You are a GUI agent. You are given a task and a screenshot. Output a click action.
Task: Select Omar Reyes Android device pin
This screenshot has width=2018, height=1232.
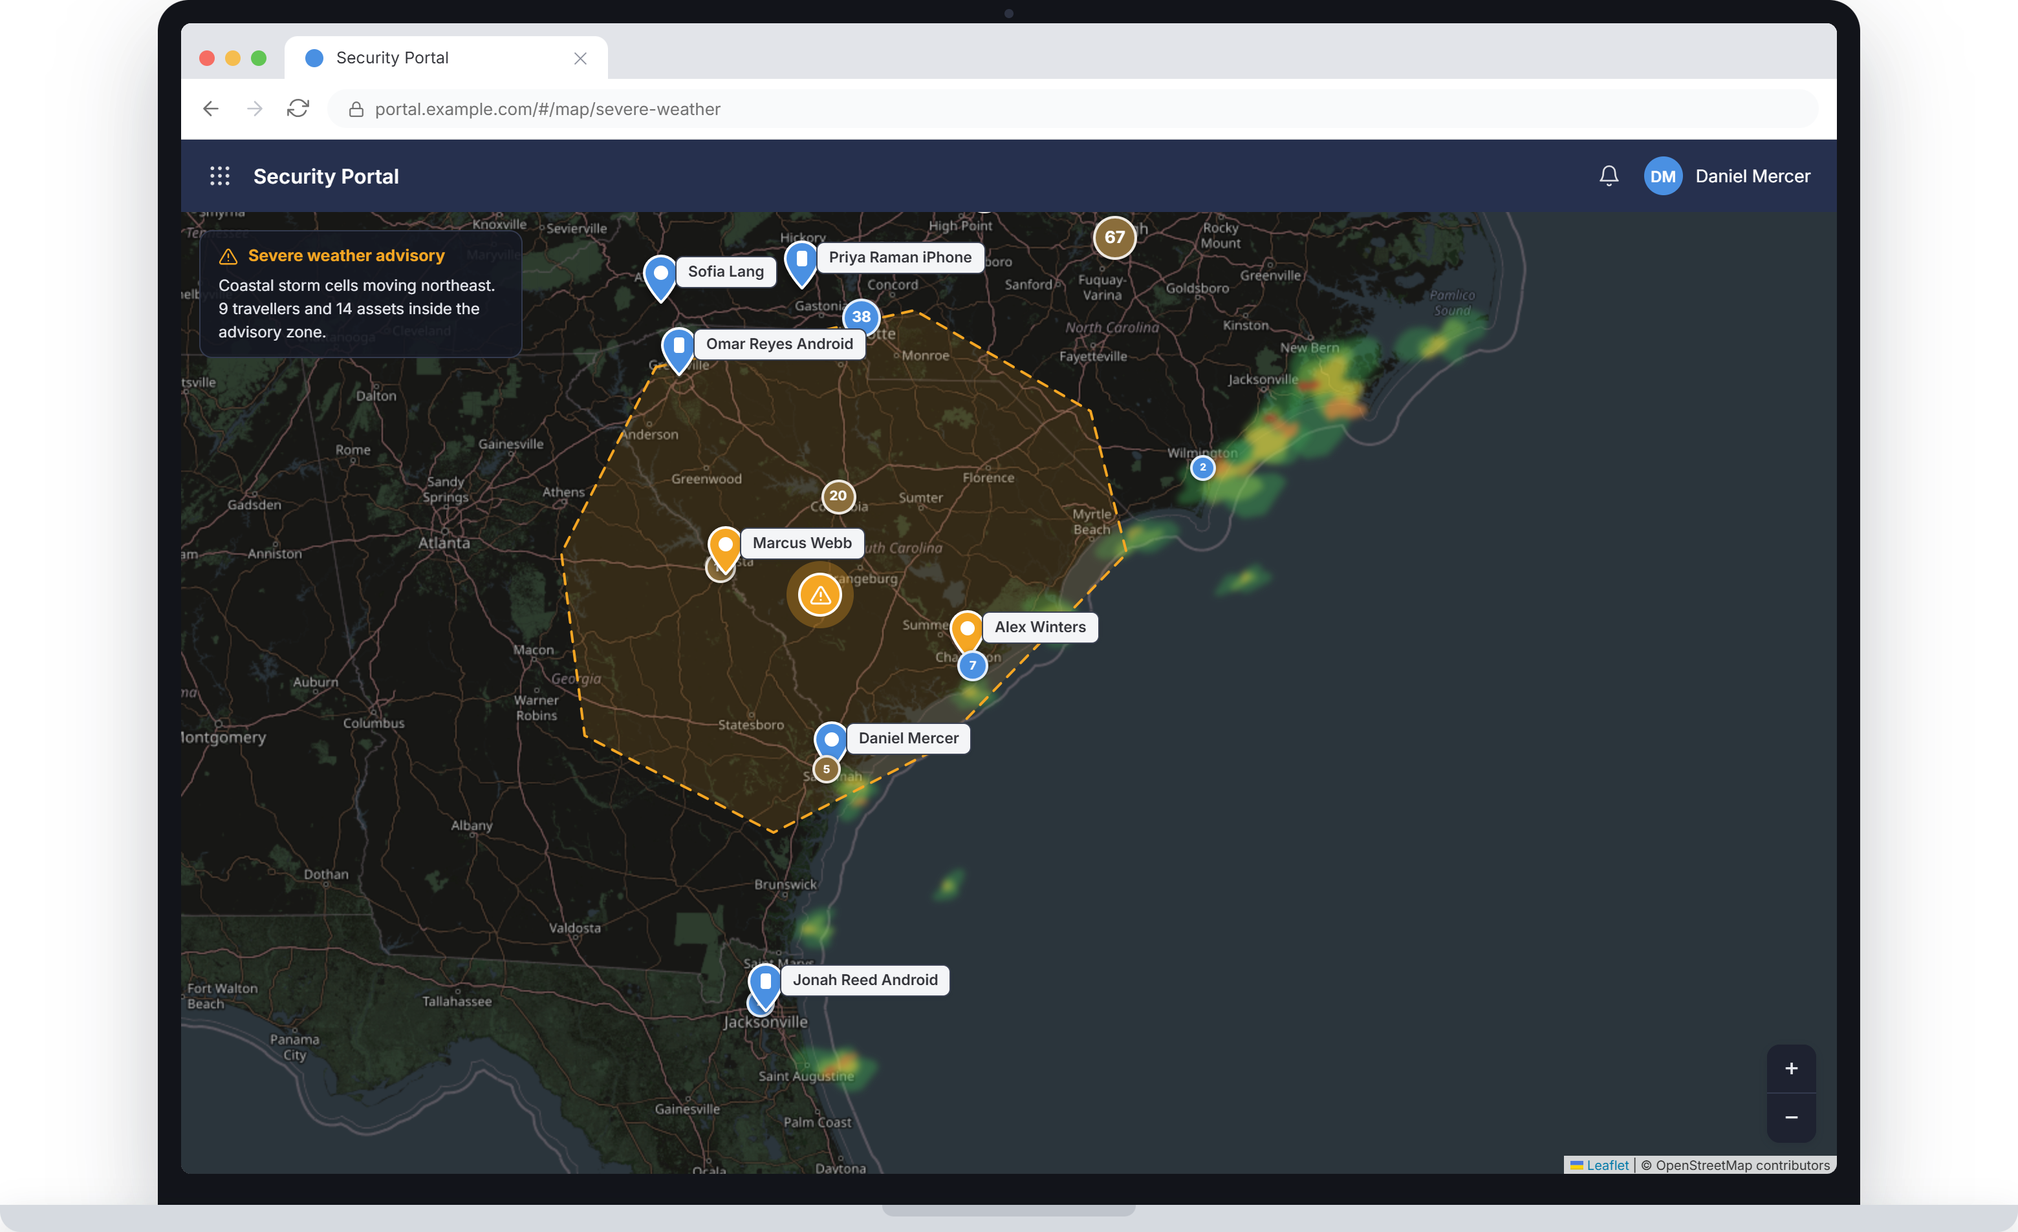point(678,350)
